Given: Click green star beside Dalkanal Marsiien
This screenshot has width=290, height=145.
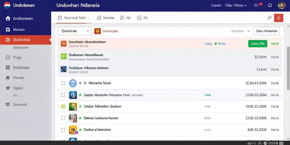Looking at the screenshot, I should pos(80,130).
